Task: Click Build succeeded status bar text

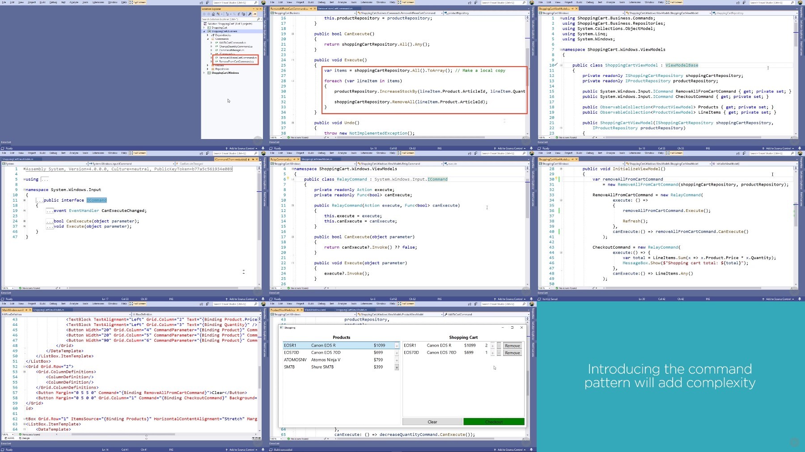Action: (x=283, y=450)
